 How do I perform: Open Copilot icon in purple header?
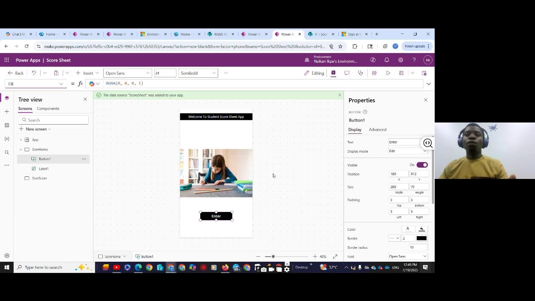click(373, 60)
